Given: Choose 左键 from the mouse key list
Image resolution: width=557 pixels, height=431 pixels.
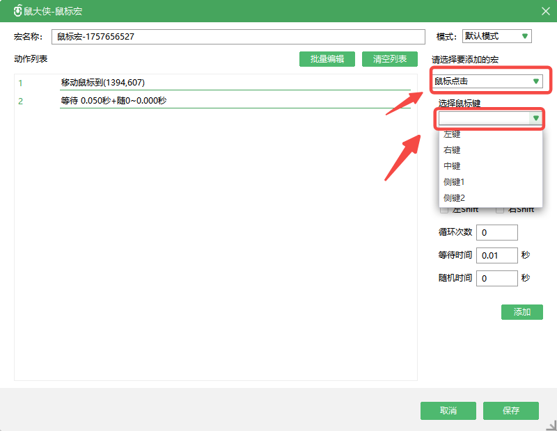Looking at the screenshot, I should [x=452, y=134].
